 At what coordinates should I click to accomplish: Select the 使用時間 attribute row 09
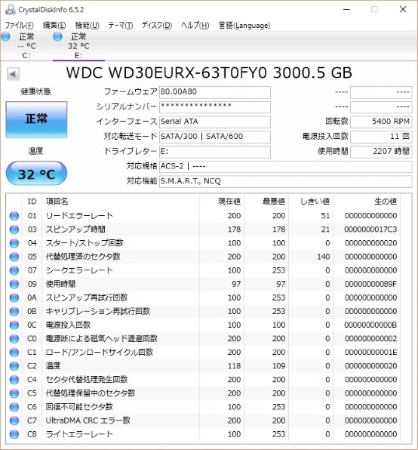click(203, 284)
